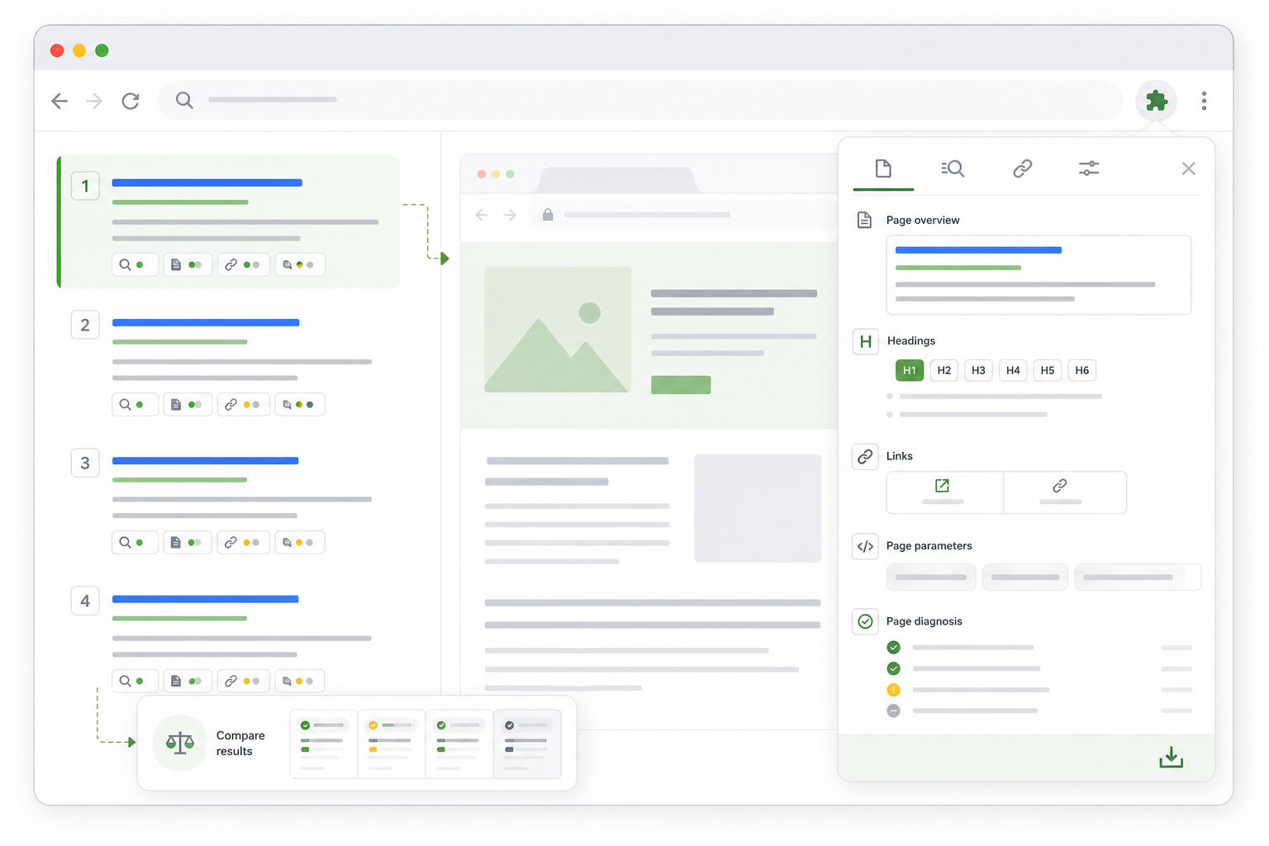Download the report with the download icon
The image size is (1269, 846).
pyautogui.click(x=1172, y=758)
